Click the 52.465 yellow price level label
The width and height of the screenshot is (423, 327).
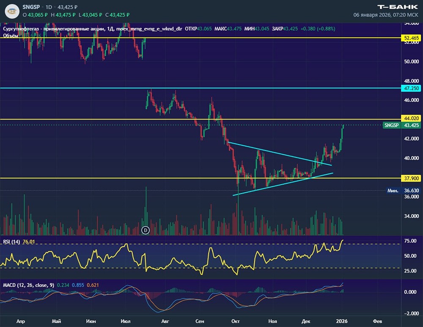point(412,38)
